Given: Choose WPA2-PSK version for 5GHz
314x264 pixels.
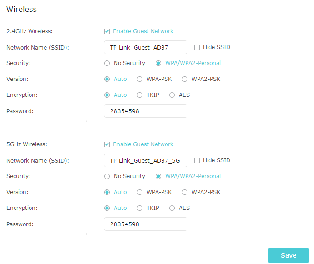Looking at the screenshot, I should pos(185,192).
